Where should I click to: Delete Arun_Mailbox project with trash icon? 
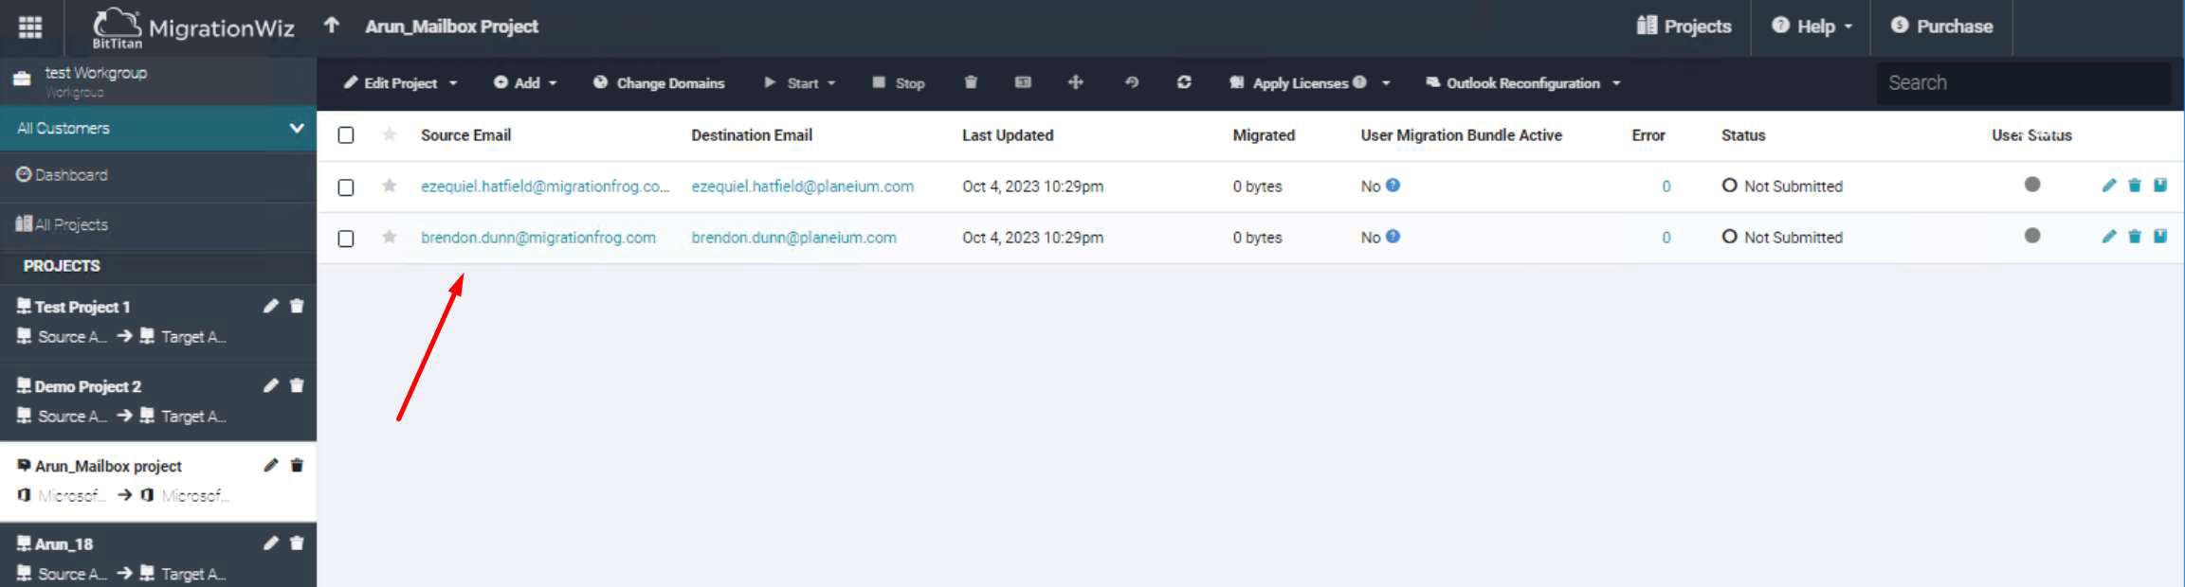pyautogui.click(x=297, y=465)
